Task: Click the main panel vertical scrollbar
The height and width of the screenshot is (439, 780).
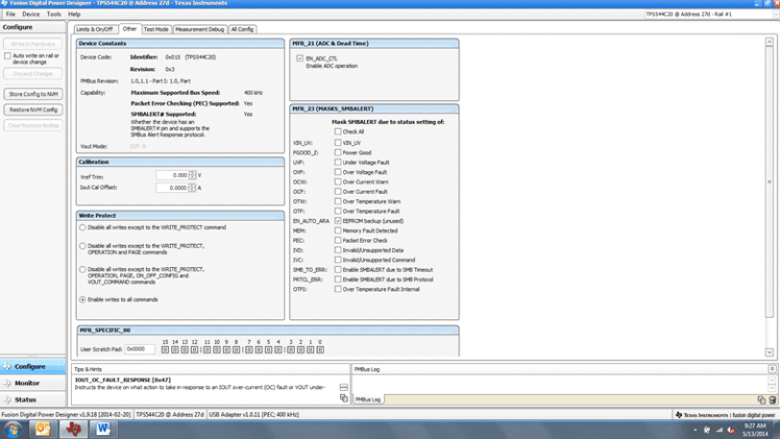Action: pyautogui.click(x=769, y=182)
